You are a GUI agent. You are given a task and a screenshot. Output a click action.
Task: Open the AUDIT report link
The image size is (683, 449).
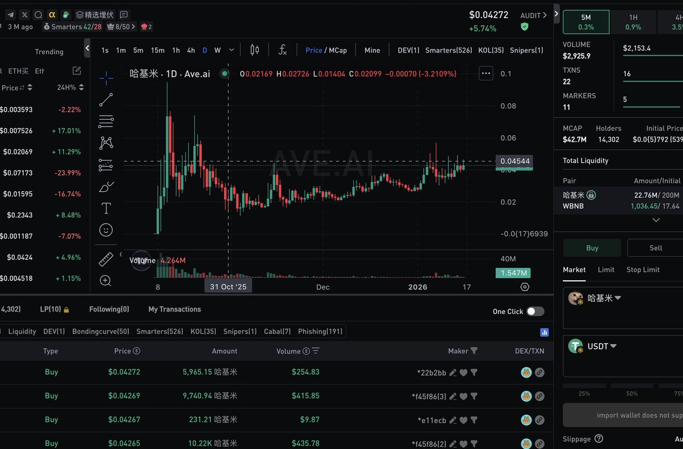click(x=533, y=15)
